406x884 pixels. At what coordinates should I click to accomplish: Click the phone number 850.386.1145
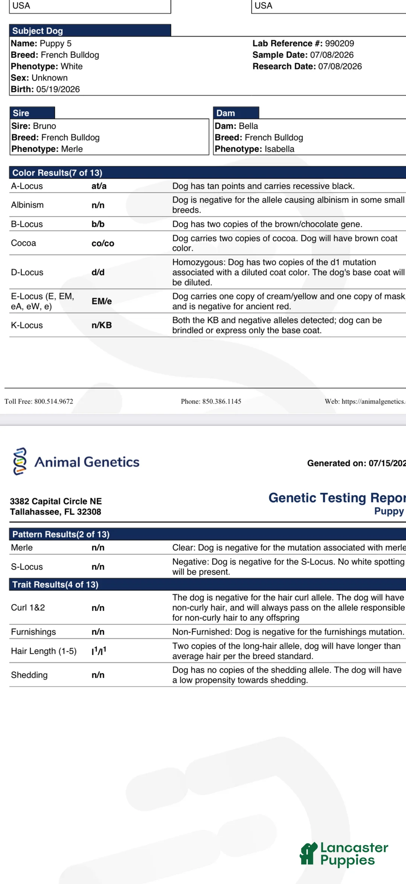tap(222, 401)
